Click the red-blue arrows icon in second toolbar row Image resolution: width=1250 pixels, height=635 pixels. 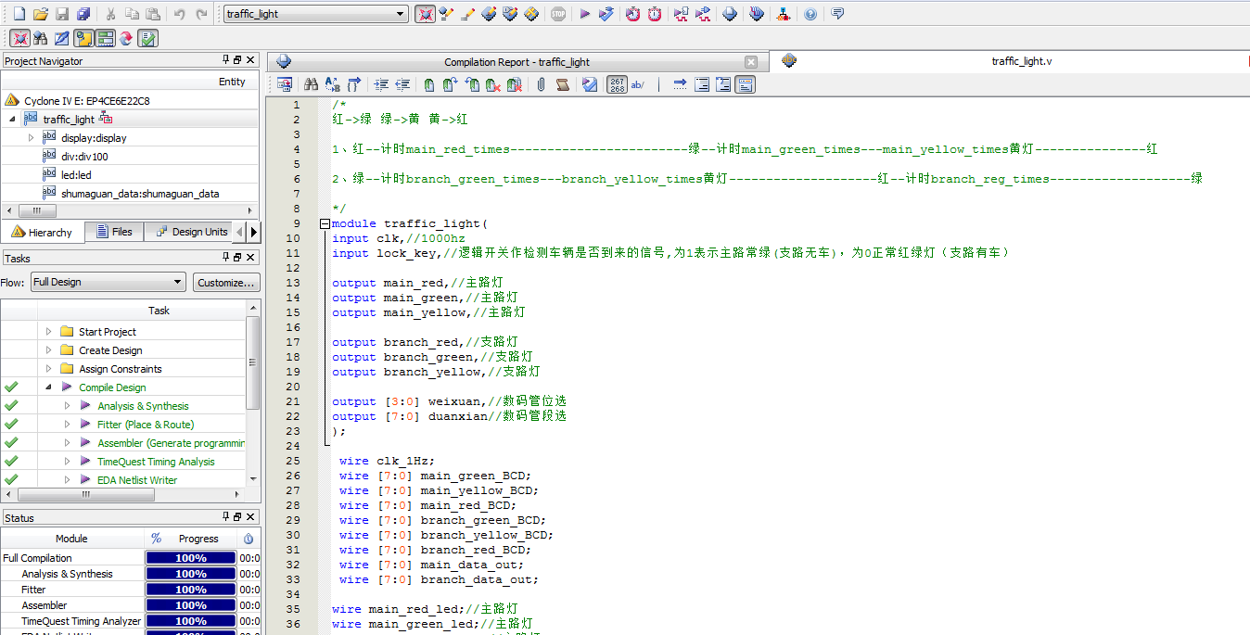coord(125,38)
